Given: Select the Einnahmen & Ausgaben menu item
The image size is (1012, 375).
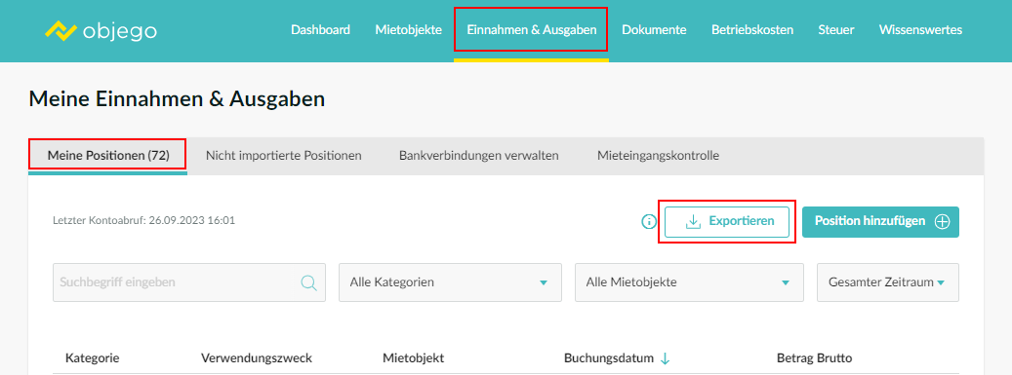Looking at the screenshot, I should click(x=531, y=29).
